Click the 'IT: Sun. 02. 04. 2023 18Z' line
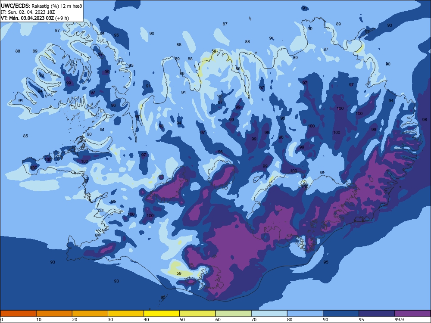 pos(28,12)
